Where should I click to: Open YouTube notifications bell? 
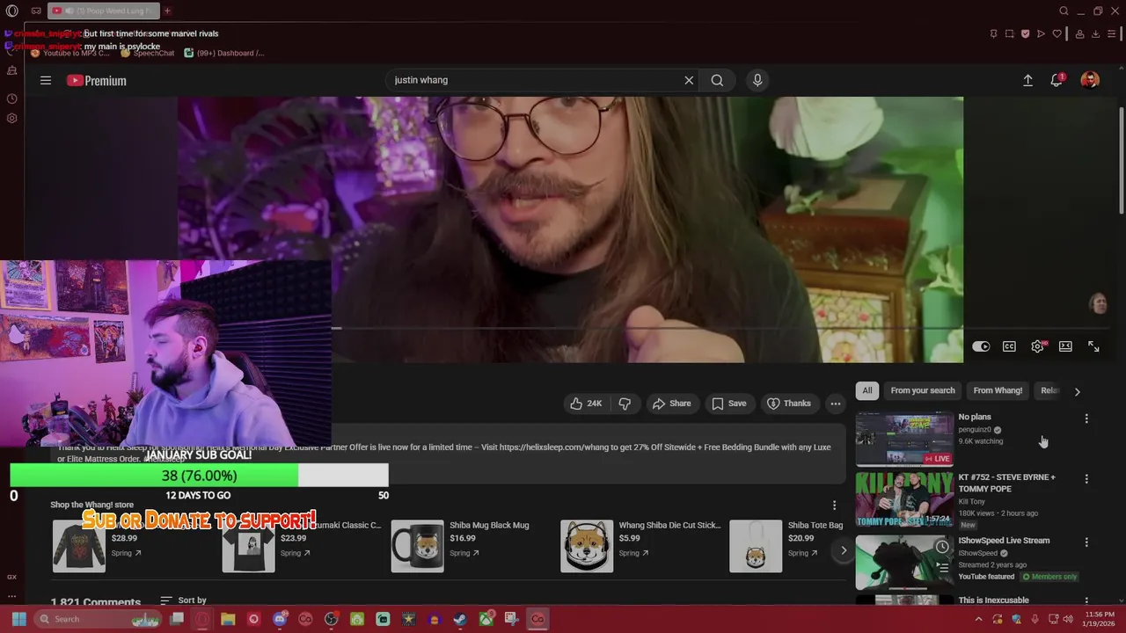point(1057,80)
